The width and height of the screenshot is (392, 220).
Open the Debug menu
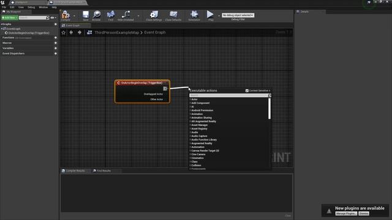click(x=31, y=7)
